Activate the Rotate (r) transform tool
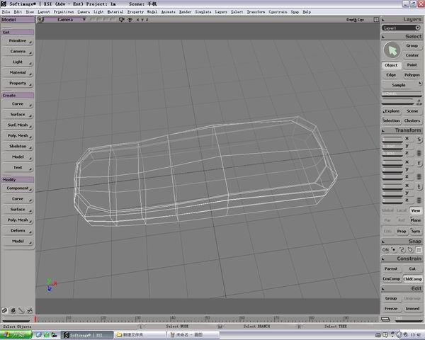The width and height of the screenshot is (425, 340). [419, 163]
